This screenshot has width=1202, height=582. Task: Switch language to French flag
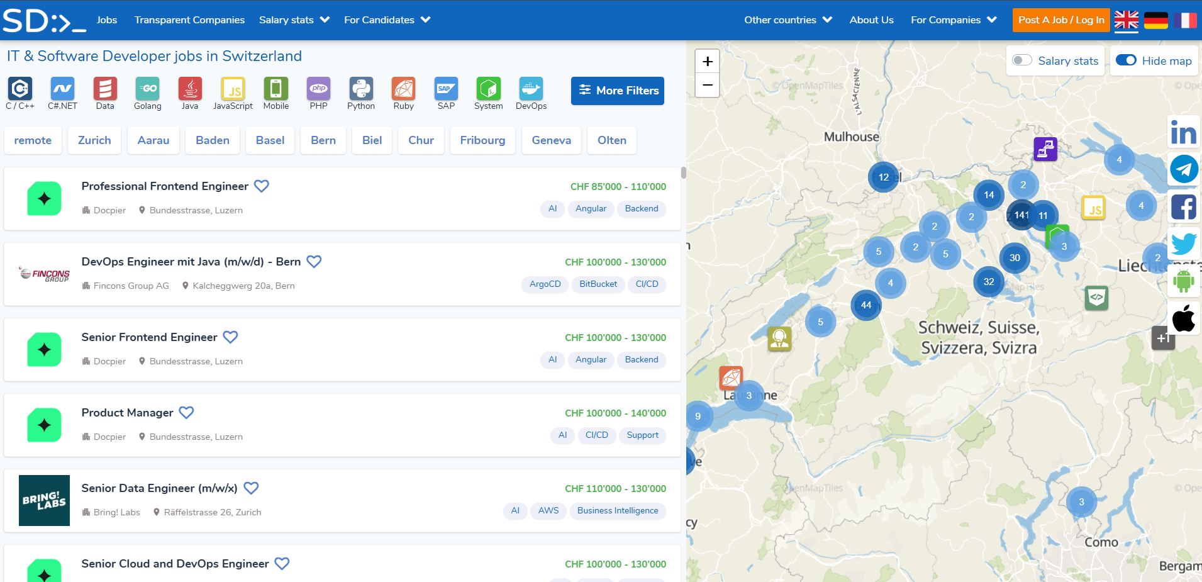coord(1185,20)
